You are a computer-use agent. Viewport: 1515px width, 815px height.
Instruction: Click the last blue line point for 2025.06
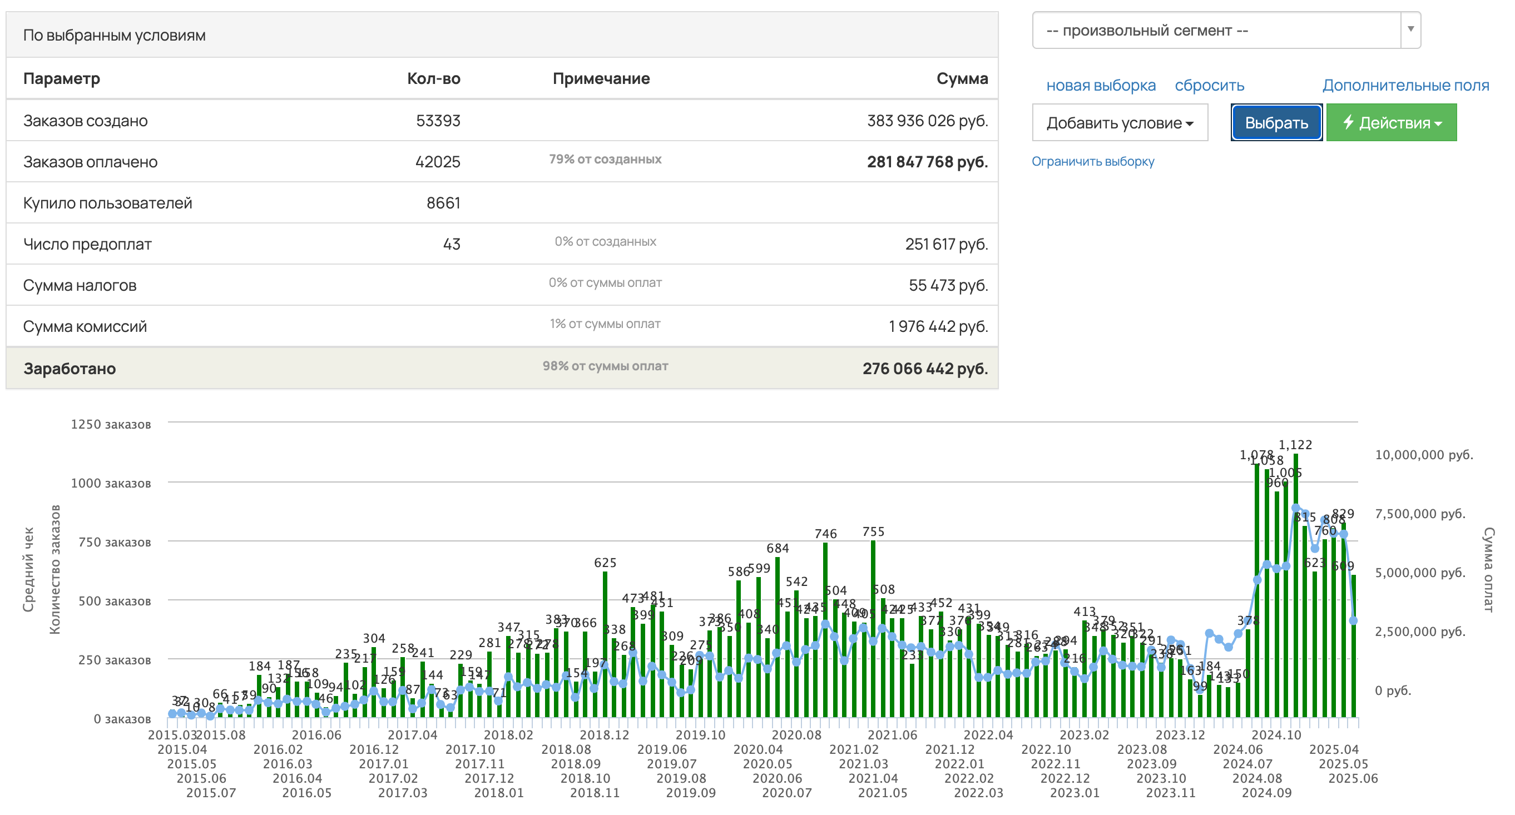pos(1353,620)
